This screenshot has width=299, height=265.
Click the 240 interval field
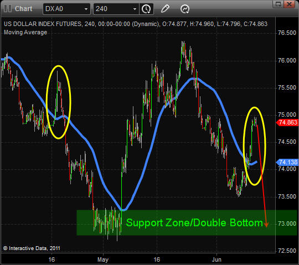116,9
